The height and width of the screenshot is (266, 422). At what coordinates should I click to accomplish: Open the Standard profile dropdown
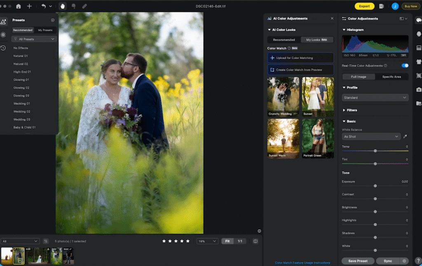click(375, 98)
